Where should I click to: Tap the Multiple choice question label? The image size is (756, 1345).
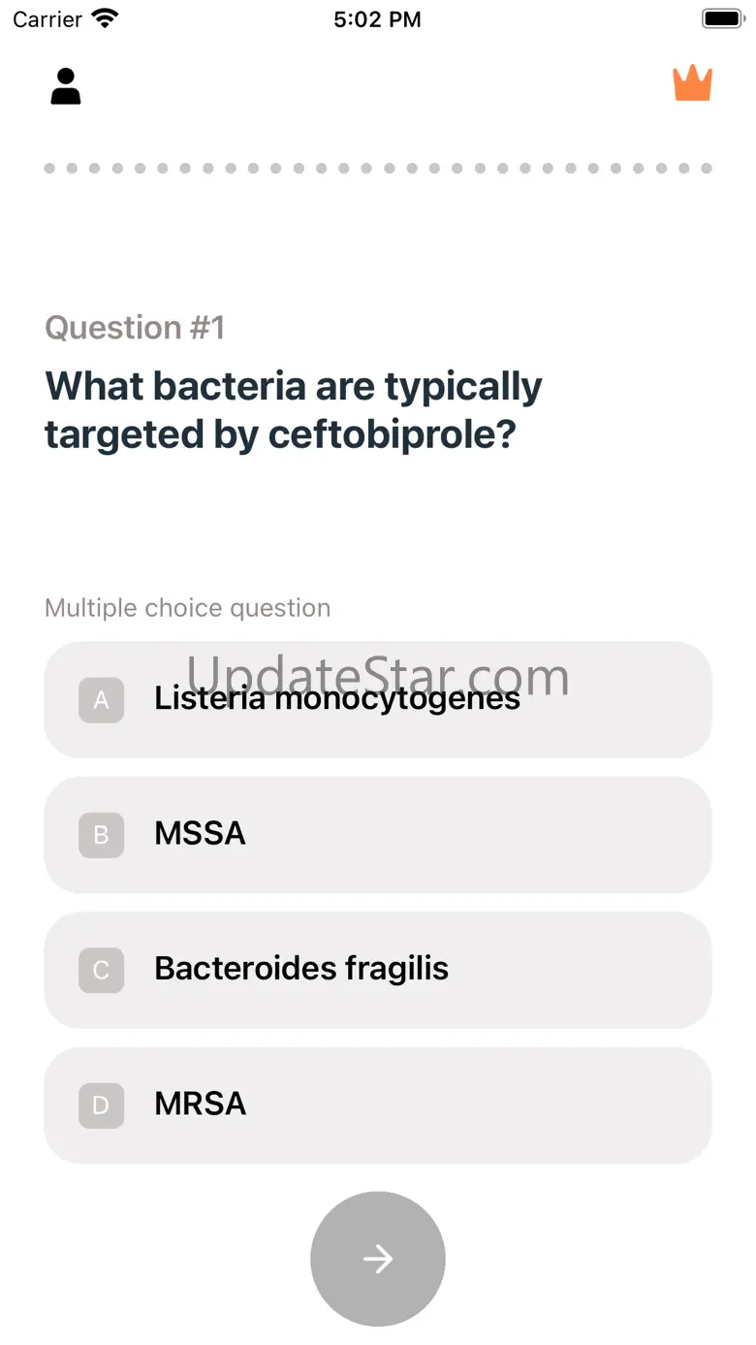pyautogui.click(x=187, y=608)
